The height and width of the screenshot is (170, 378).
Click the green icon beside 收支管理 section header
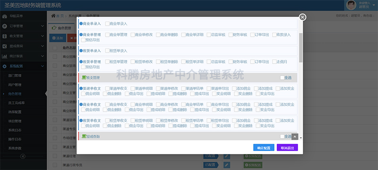(84, 77)
